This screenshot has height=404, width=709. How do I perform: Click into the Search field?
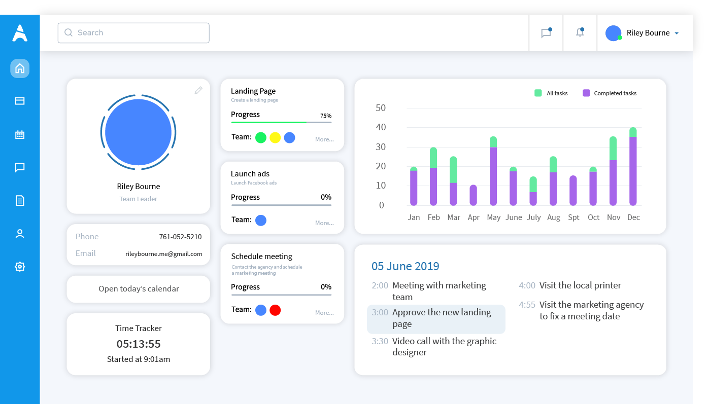pos(133,33)
